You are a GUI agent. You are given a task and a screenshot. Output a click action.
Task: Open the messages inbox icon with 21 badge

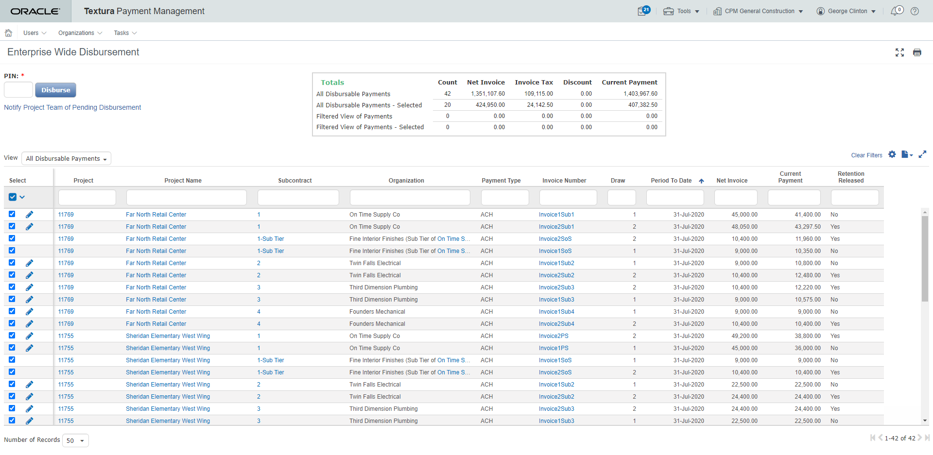[643, 11]
